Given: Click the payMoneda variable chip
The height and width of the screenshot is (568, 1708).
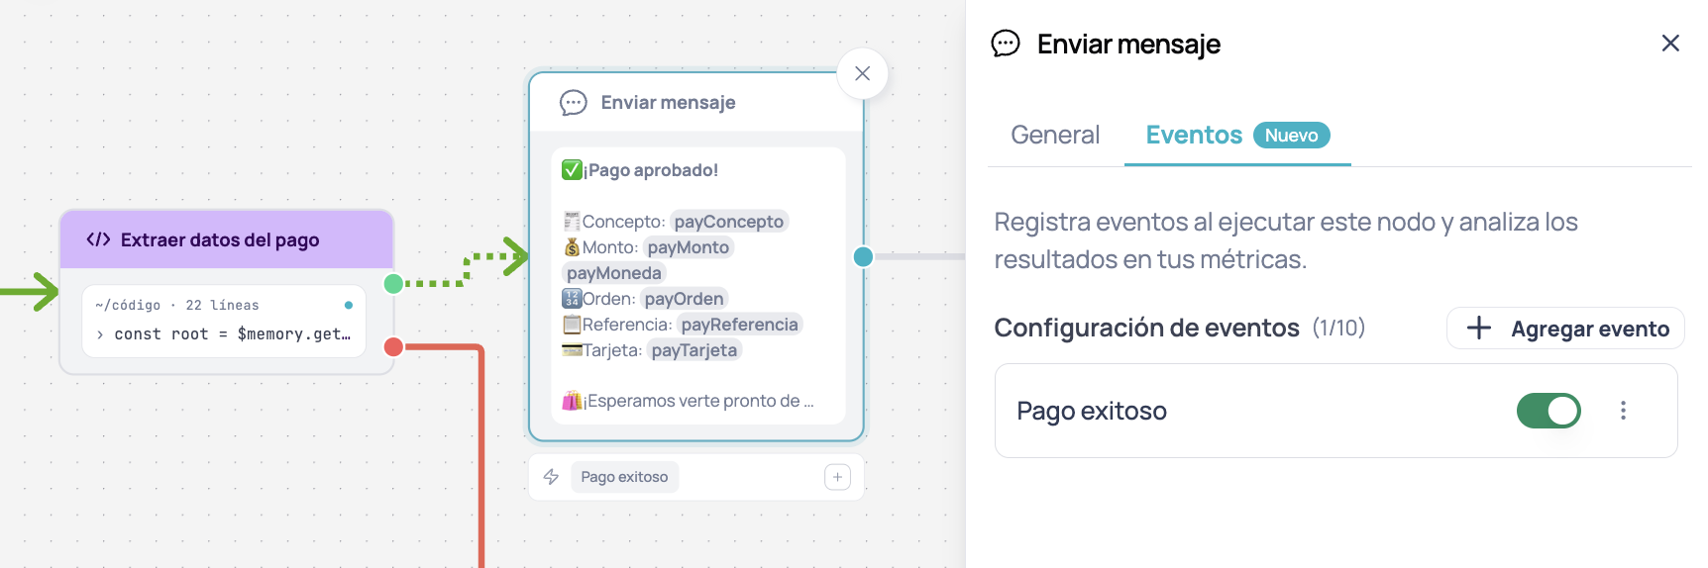Looking at the screenshot, I should 614,273.
